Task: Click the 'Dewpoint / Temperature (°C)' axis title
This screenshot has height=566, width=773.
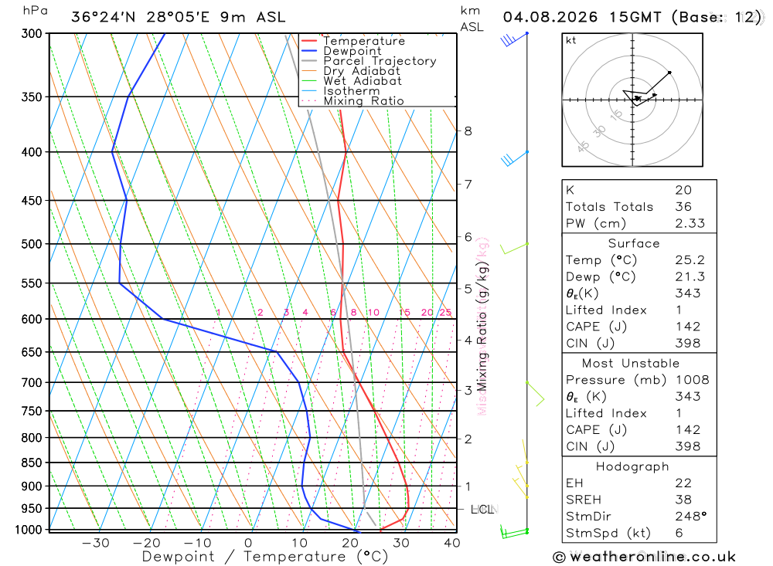Action: [x=265, y=557]
